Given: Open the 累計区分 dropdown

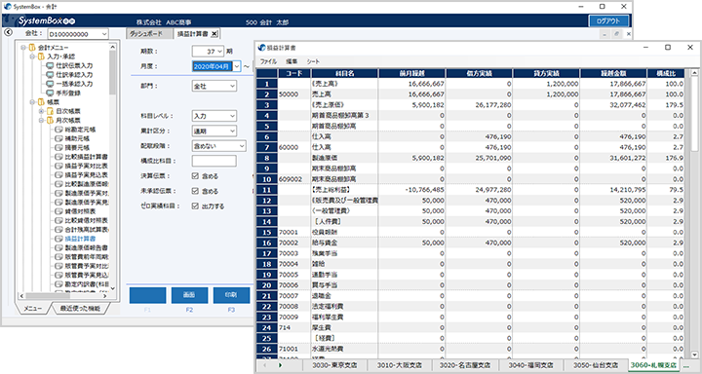Looking at the screenshot, I should pos(214,131).
